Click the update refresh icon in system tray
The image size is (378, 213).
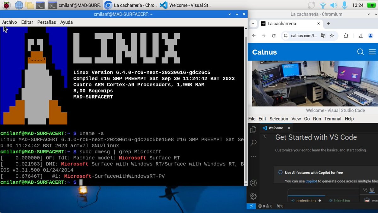click(311, 5)
